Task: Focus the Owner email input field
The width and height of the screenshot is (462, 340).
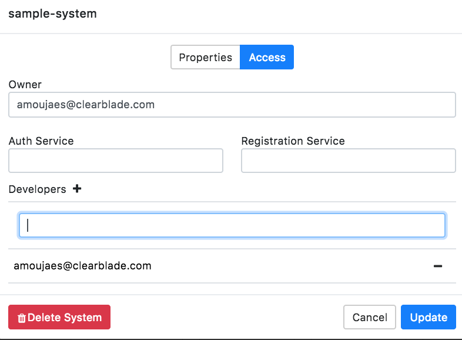Action: tap(232, 105)
